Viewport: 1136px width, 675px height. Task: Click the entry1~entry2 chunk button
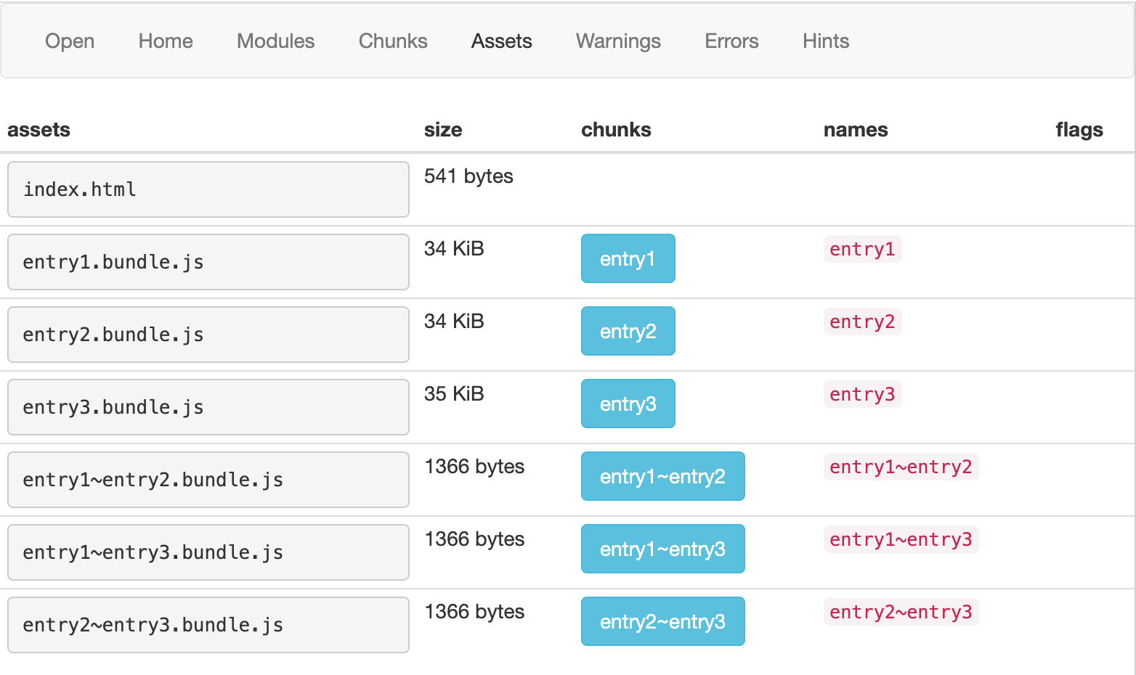click(x=662, y=476)
